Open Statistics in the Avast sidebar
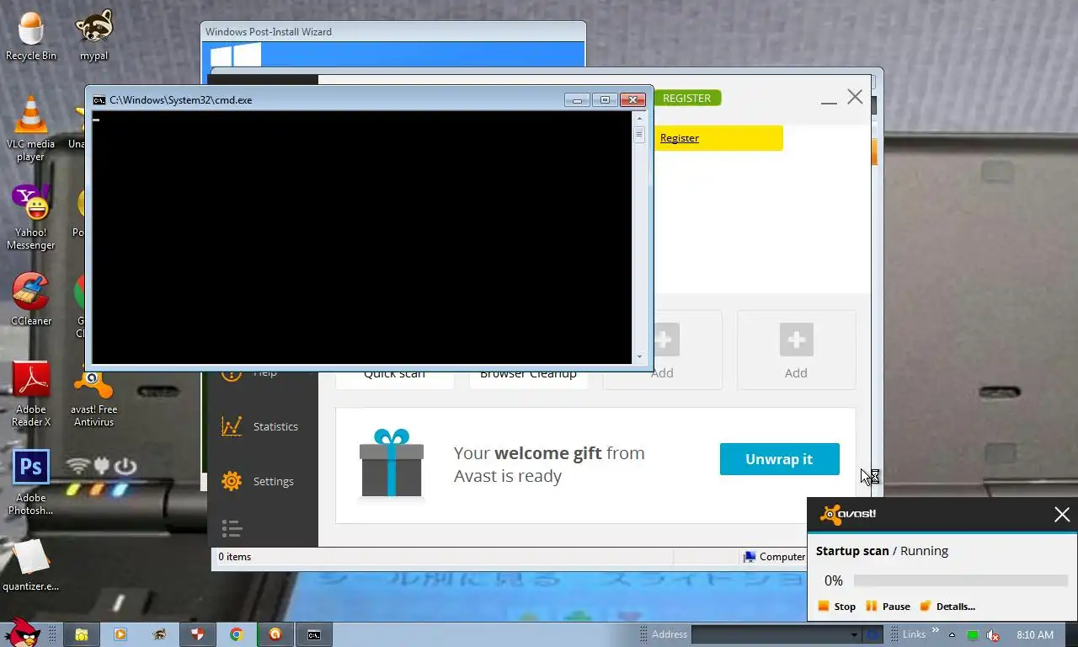Image resolution: width=1078 pixels, height=647 pixels. [x=259, y=426]
